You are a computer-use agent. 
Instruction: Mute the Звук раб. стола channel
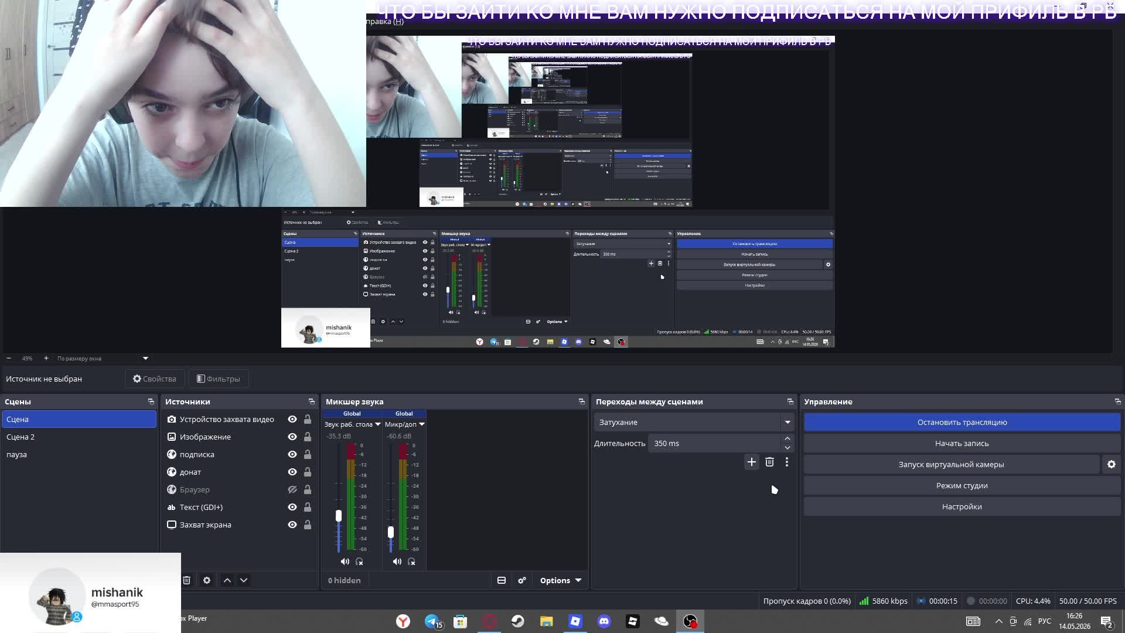coord(345,561)
